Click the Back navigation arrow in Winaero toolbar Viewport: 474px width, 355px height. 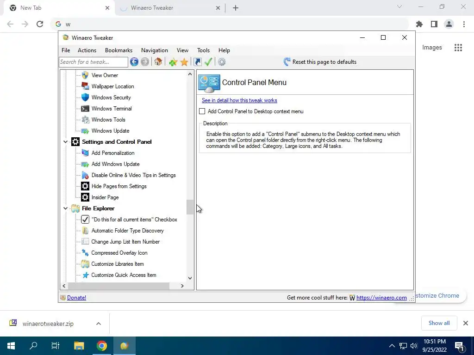click(134, 62)
